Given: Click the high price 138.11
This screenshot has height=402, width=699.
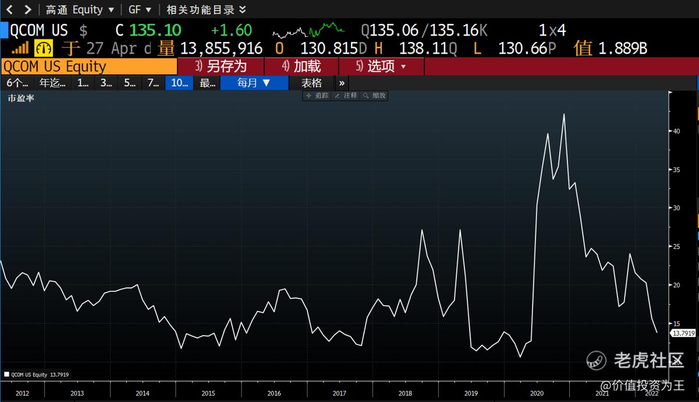Looking at the screenshot, I should point(423,48).
